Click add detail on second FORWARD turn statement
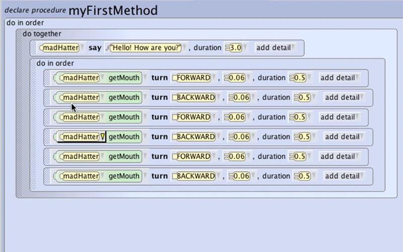The image size is (403, 252). tap(340, 117)
